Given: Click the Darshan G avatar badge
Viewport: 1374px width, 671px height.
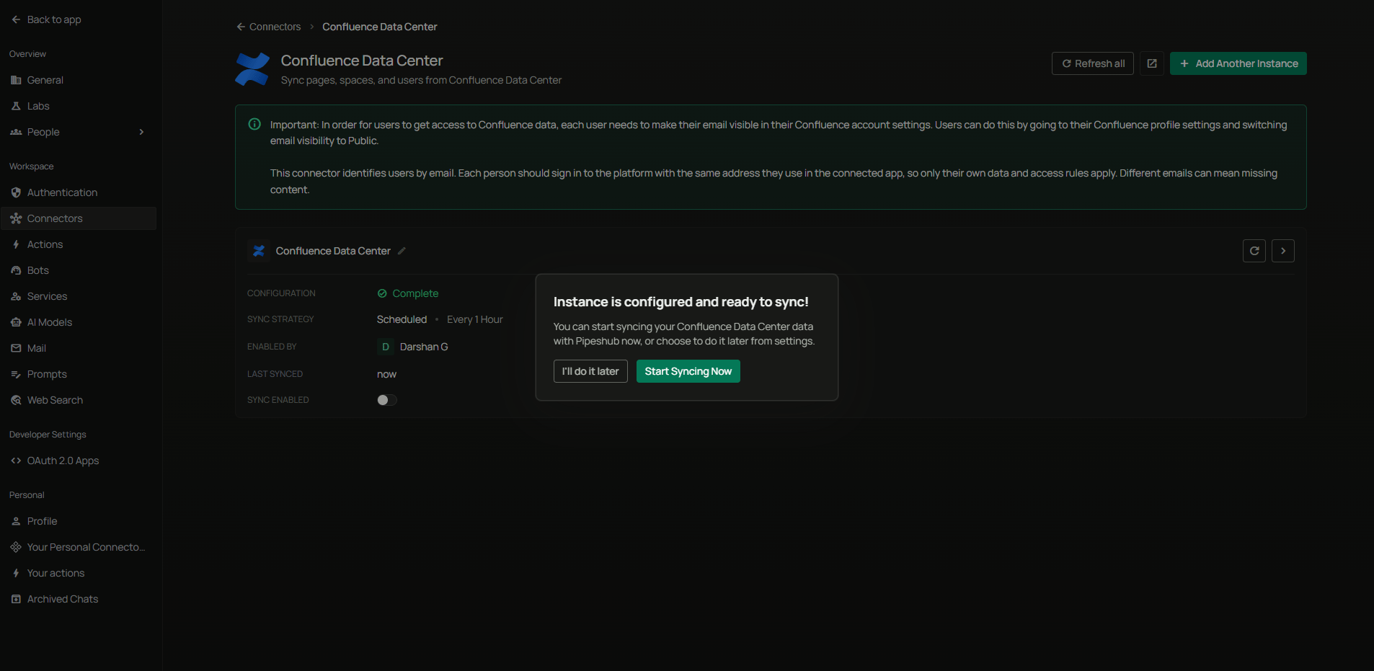Looking at the screenshot, I should click(386, 347).
